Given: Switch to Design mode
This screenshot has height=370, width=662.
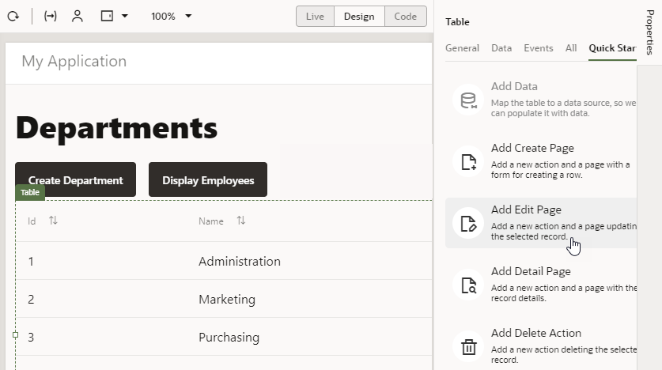Looking at the screenshot, I should click(359, 17).
